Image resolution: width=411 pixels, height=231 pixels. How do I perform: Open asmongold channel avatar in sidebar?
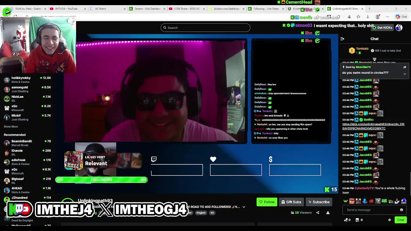(x=7, y=89)
